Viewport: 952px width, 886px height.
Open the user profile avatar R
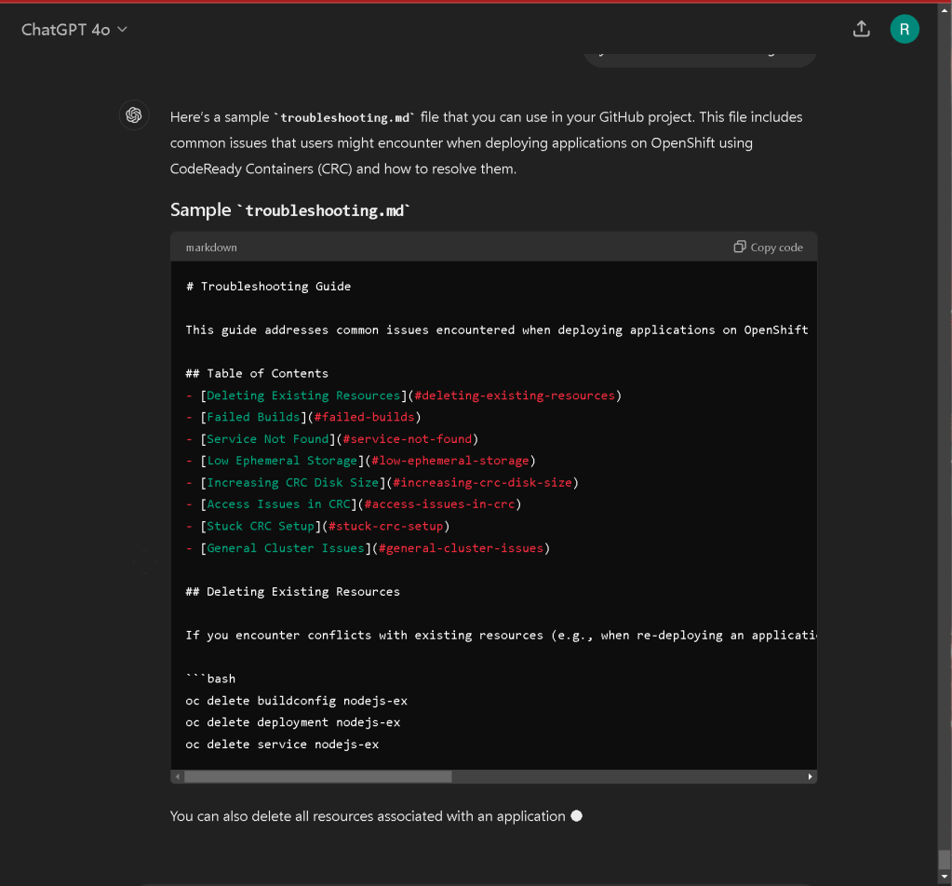[x=904, y=29]
